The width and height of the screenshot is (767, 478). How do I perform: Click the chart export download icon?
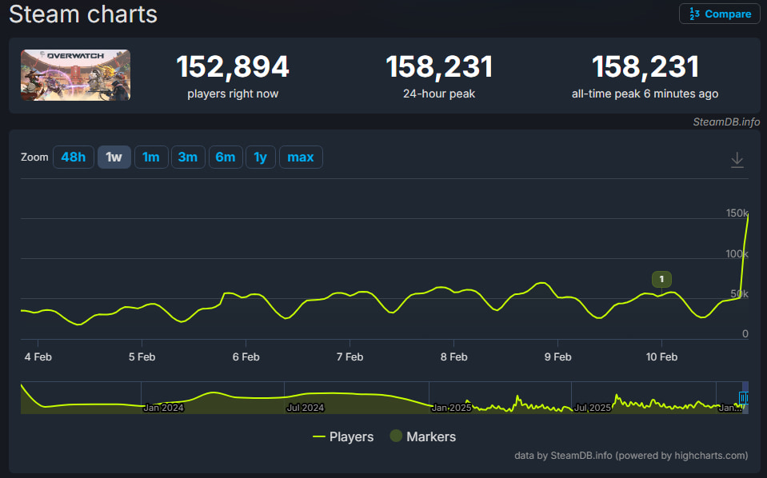[x=737, y=159]
